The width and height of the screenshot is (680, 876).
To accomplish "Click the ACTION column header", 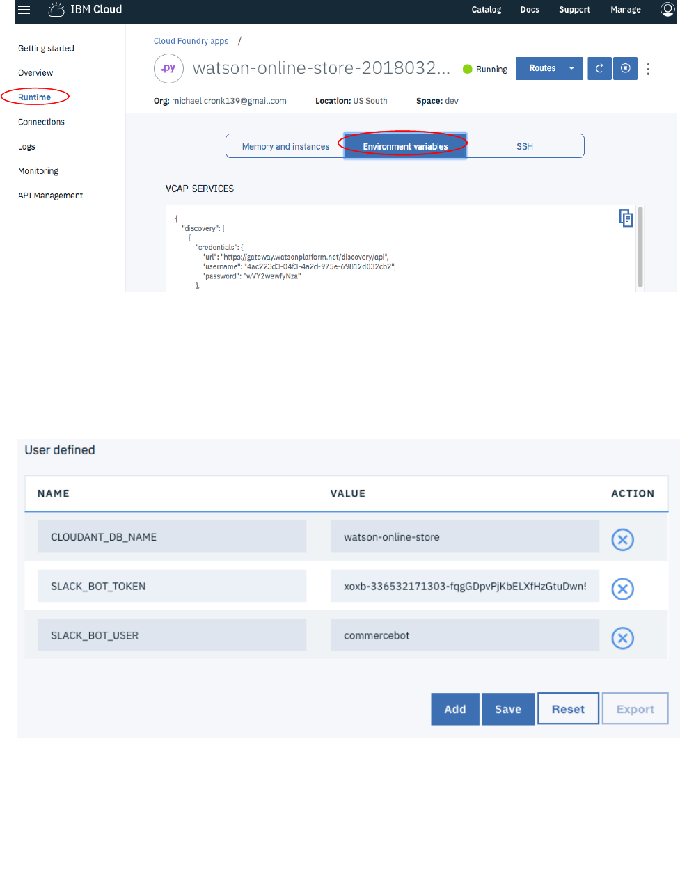I will [x=633, y=493].
